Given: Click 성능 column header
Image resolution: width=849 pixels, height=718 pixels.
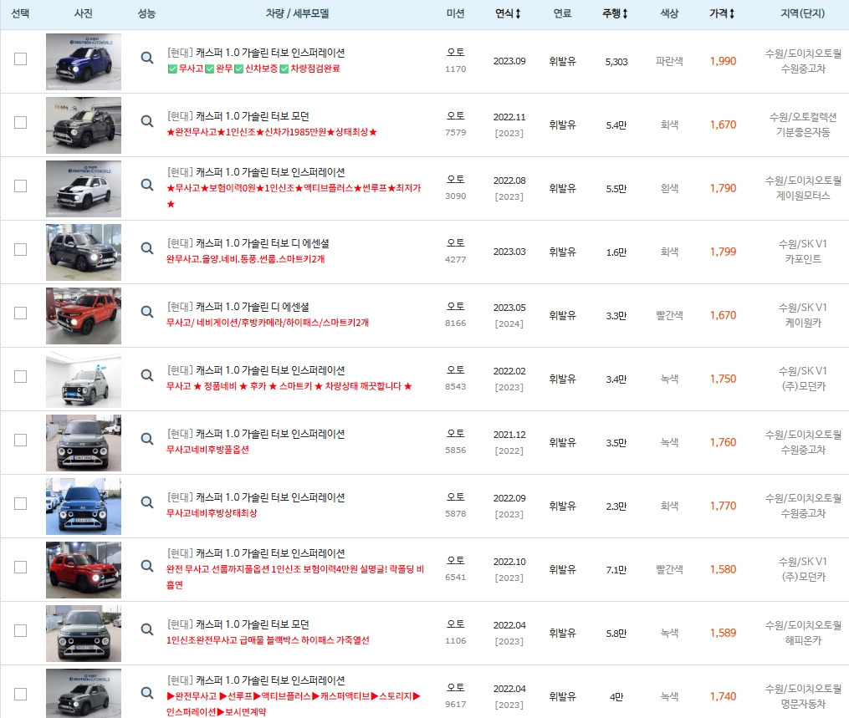Looking at the screenshot, I should pyautogui.click(x=146, y=13).
